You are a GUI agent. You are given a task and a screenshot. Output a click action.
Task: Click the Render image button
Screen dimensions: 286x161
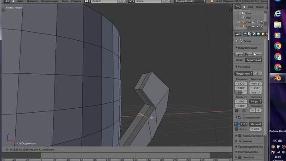(239, 55)
